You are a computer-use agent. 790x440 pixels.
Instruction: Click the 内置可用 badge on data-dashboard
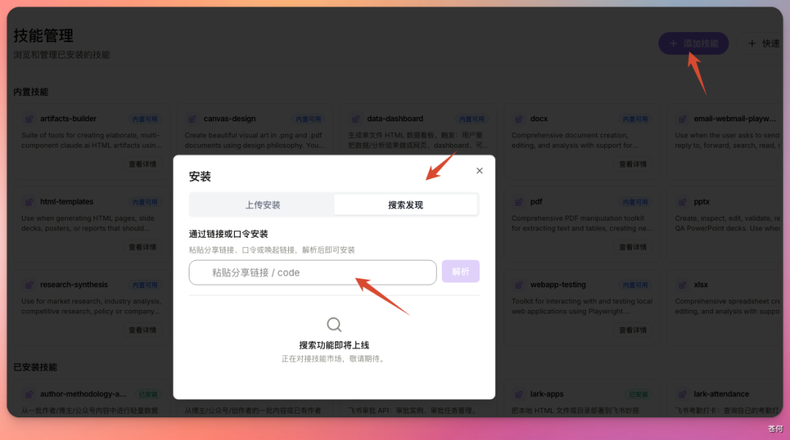pyautogui.click(x=472, y=119)
